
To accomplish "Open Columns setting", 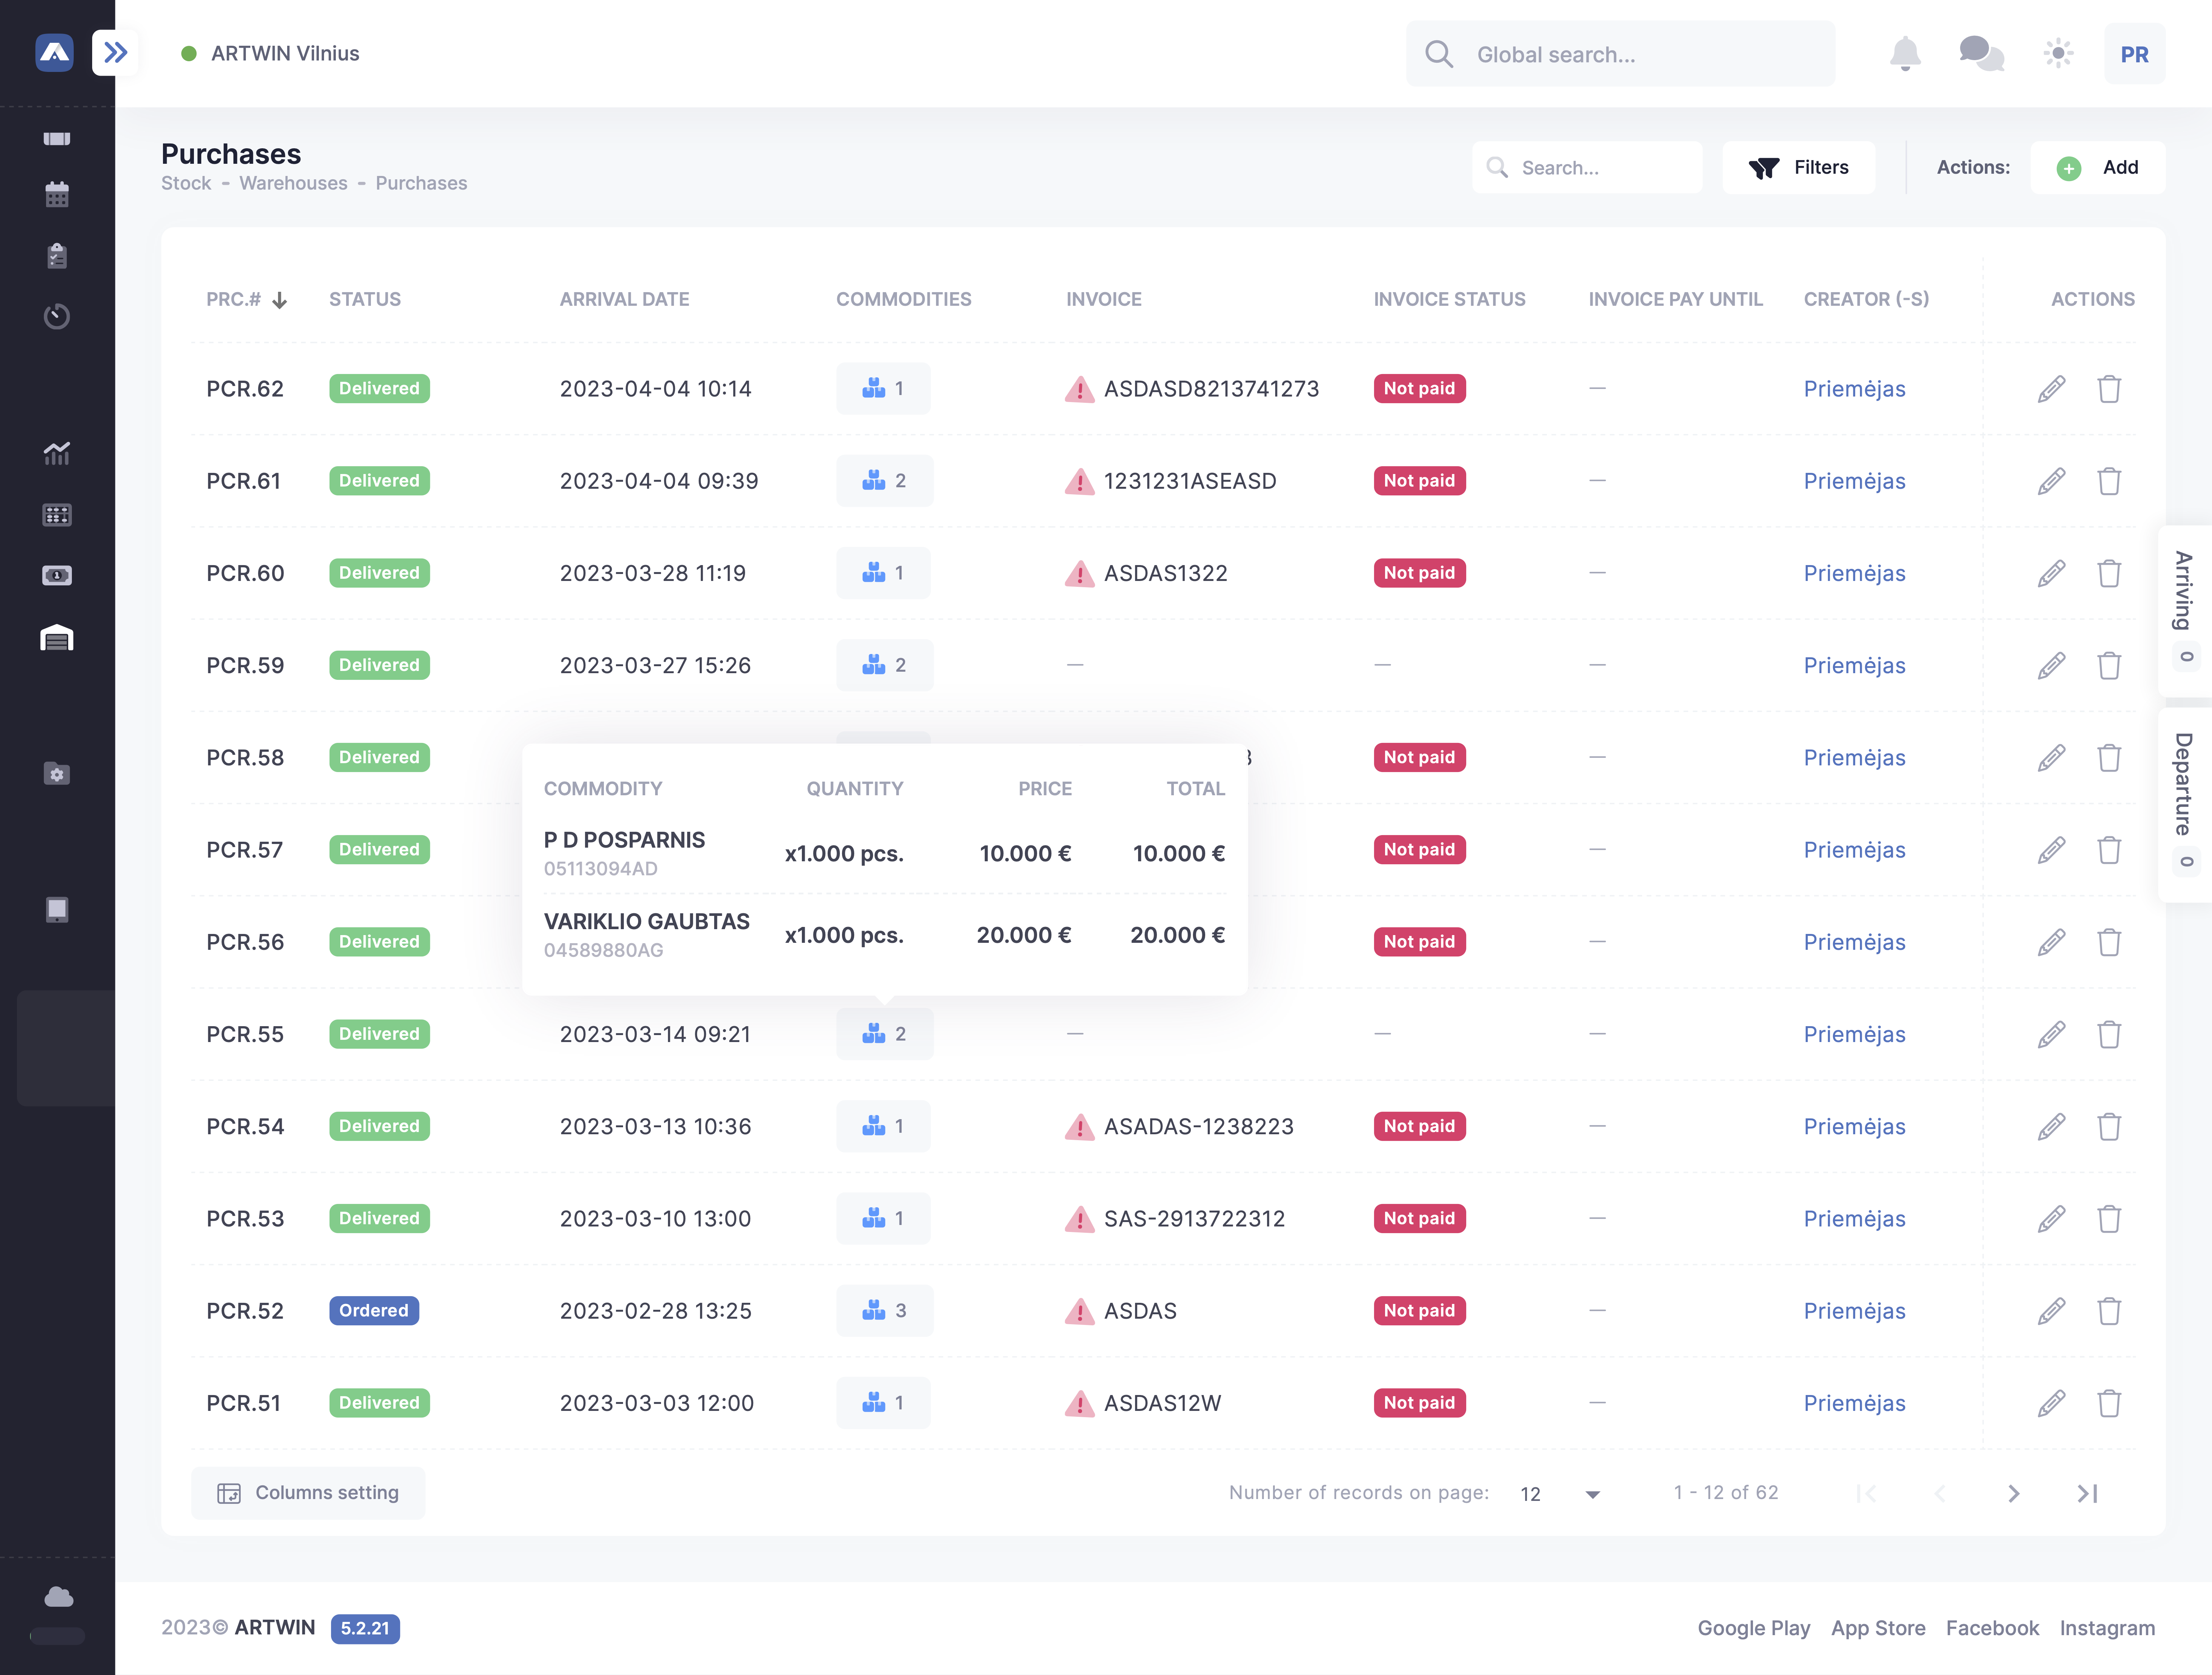I will [308, 1493].
